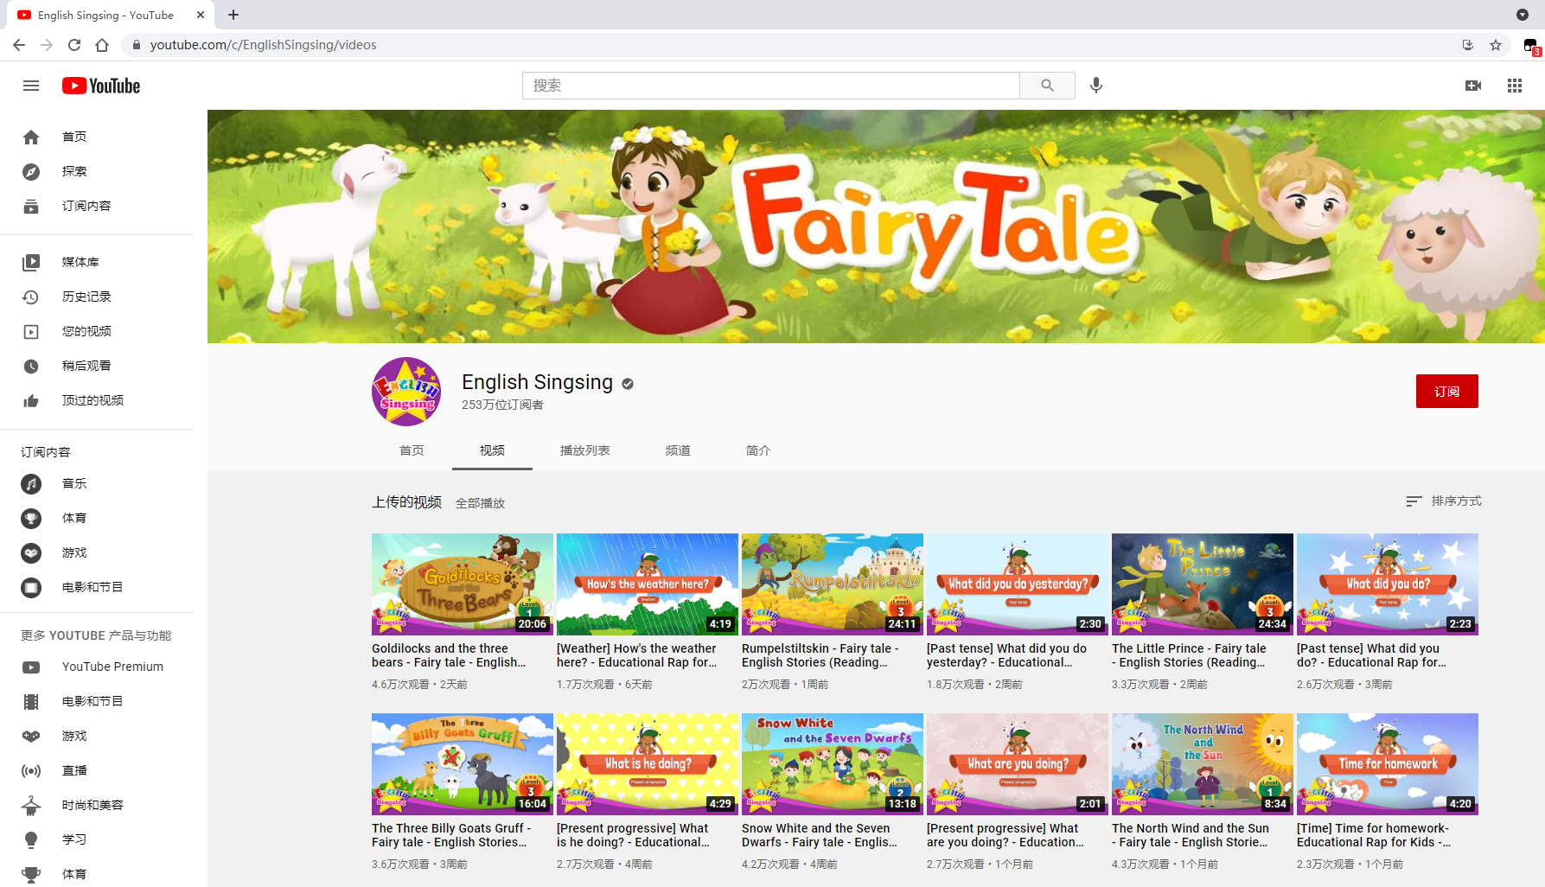This screenshot has height=887, width=1545.
Task: Click the browser address bar URL
Action: coord(263,45)
